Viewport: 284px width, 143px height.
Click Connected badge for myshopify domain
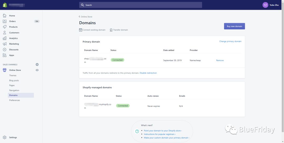click(x=123, y=106)
